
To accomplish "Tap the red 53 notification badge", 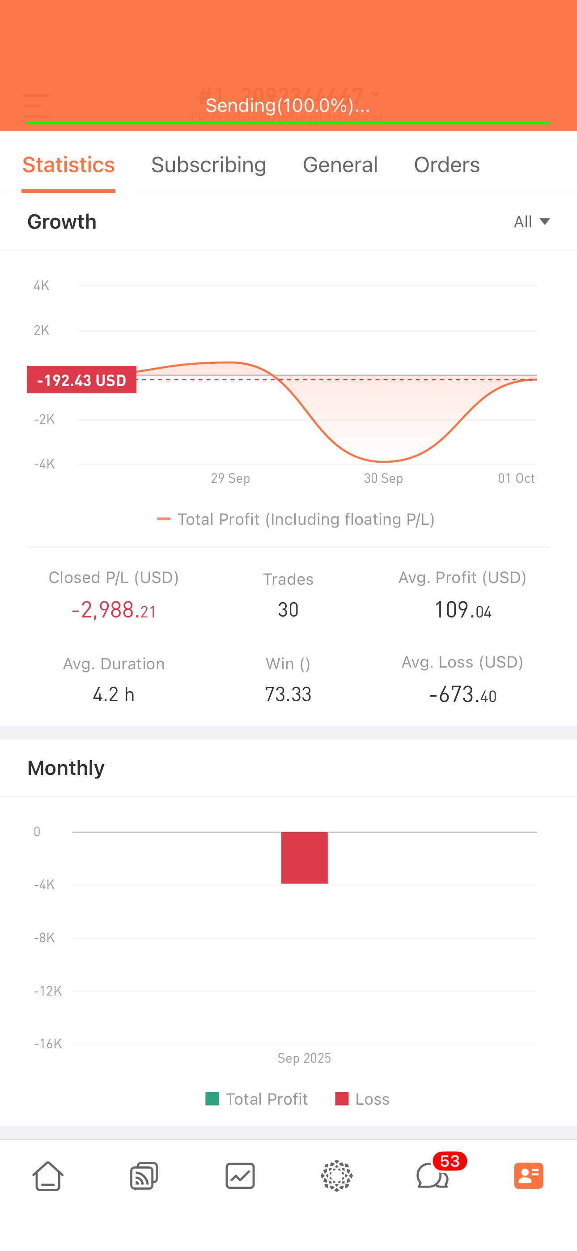I will 450,1161.
